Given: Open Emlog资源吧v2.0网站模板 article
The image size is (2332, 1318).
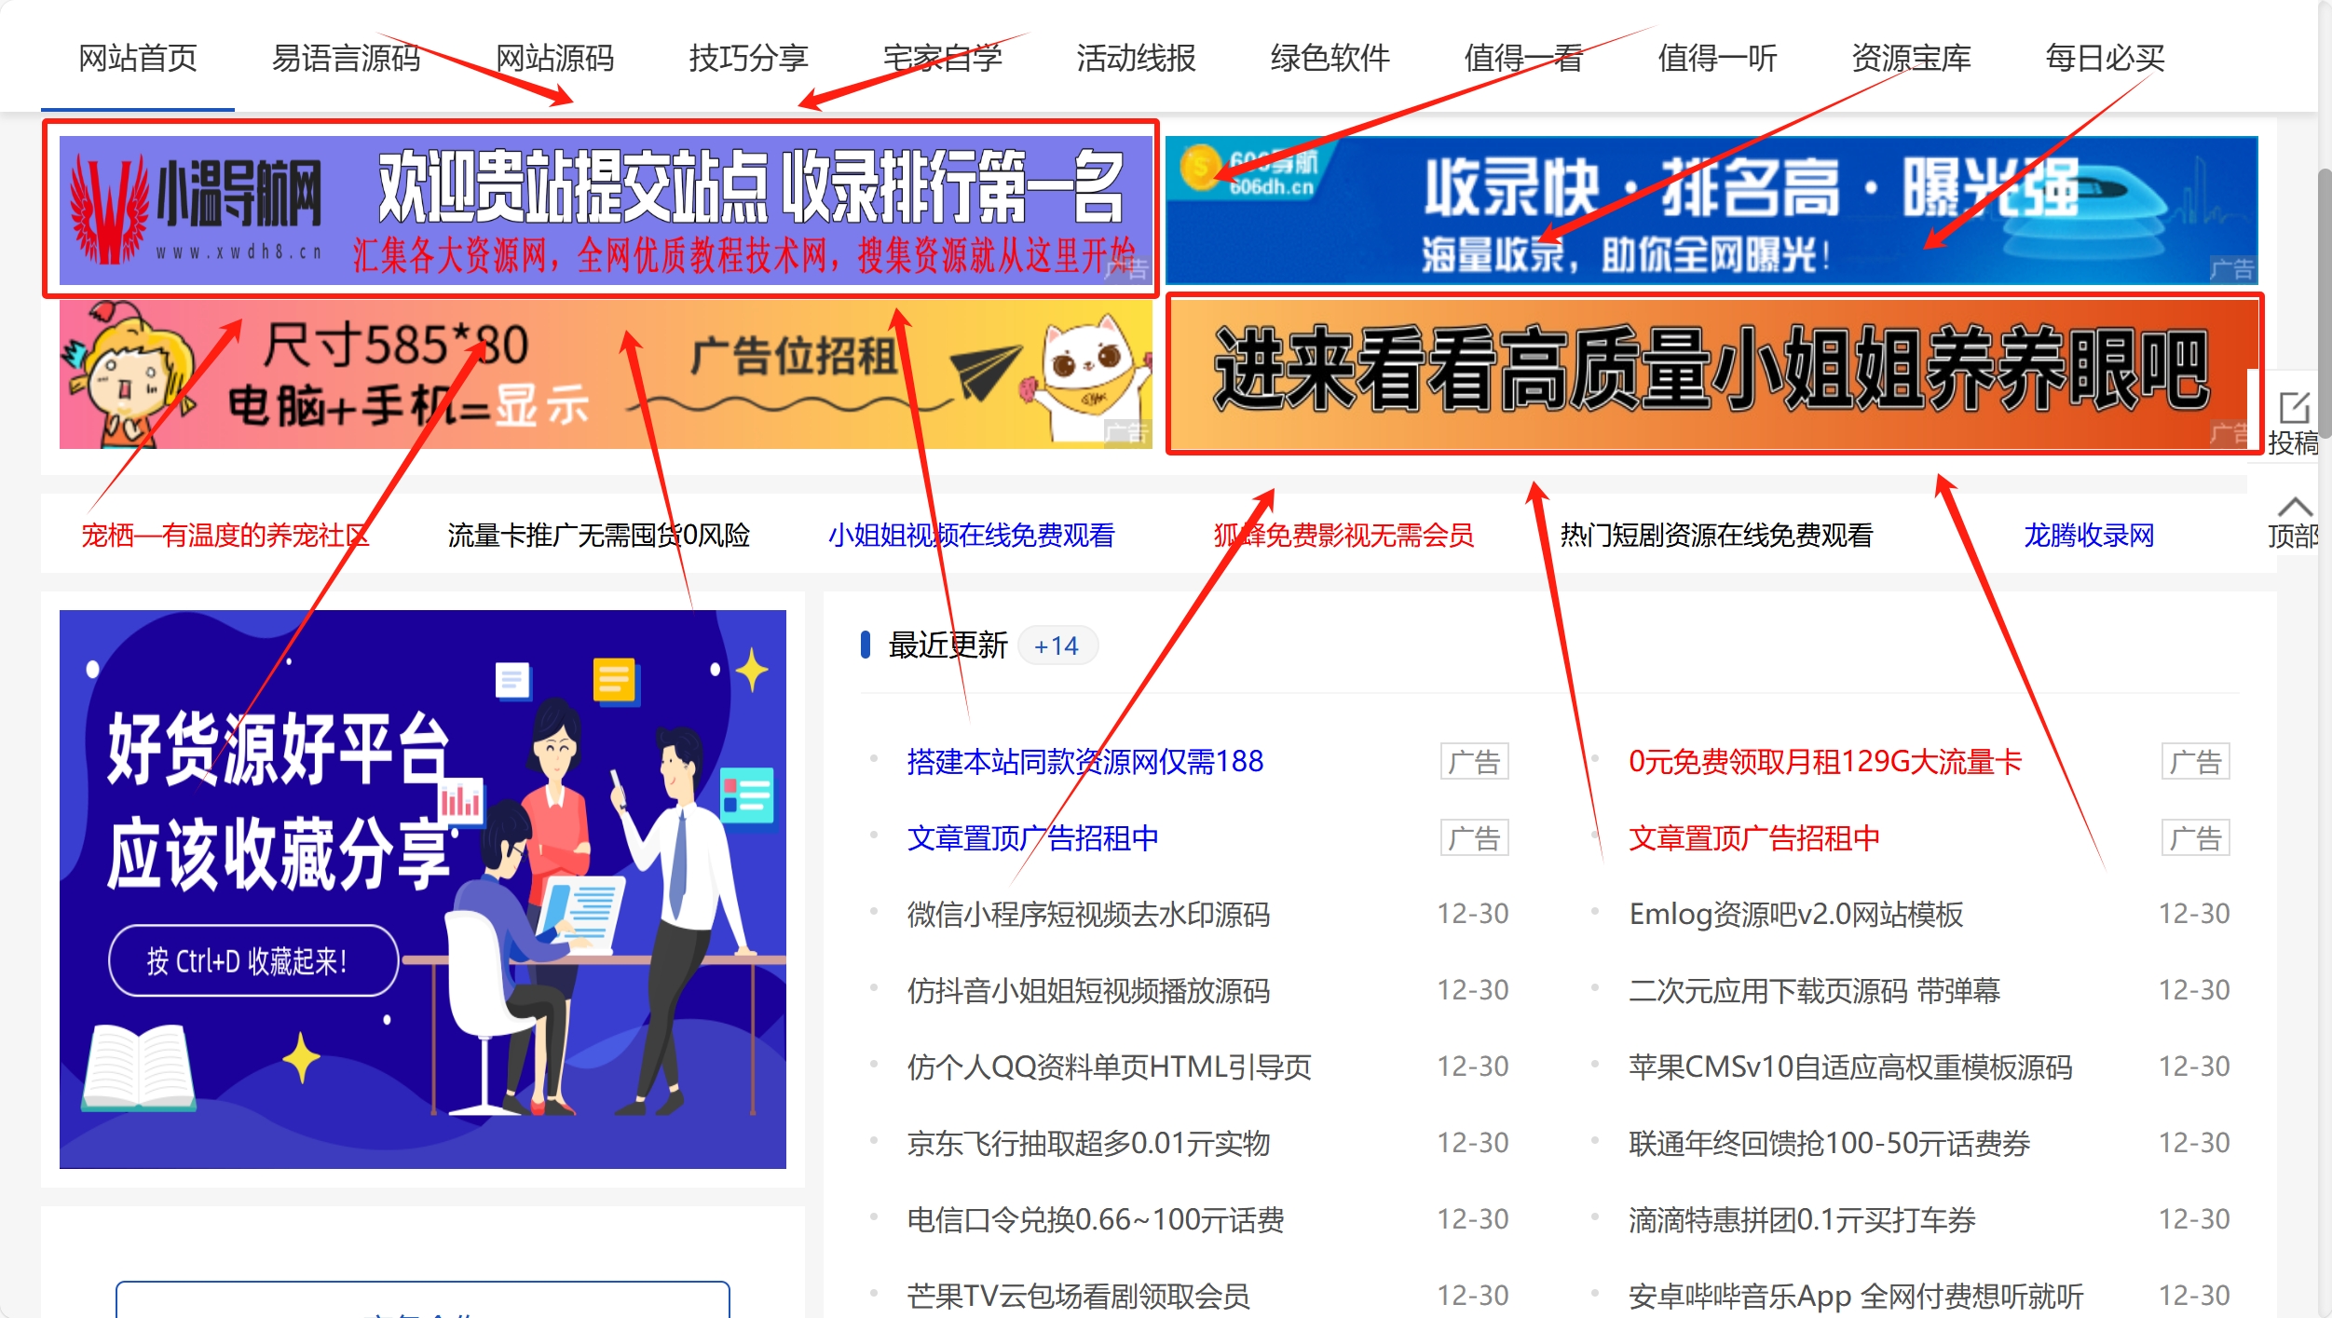Looking at the screenshot, I should (x=1795, y=915).
